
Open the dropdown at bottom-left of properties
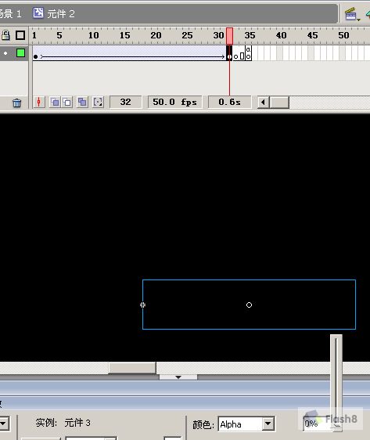pos(5,423)
